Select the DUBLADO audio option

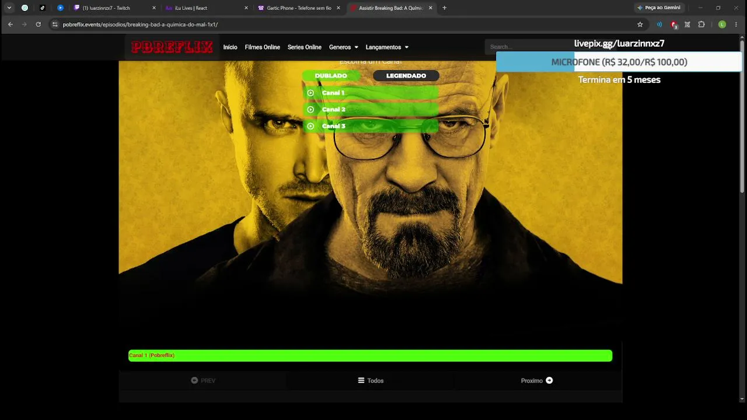click(x=331, y=76)
